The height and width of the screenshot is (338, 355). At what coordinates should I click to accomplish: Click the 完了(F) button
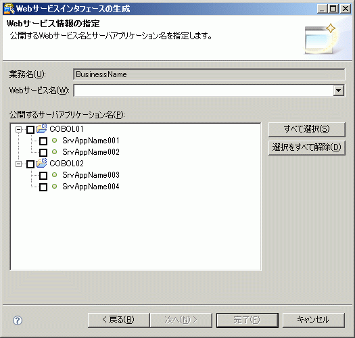pyautogui.click(x=247, y=320)
